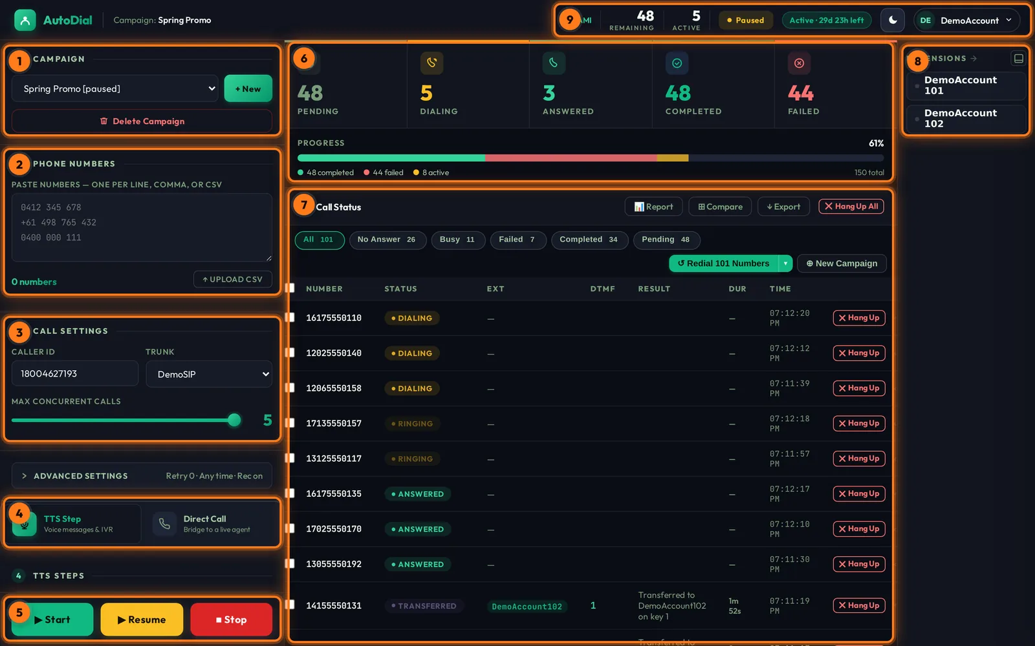The image size is (1035, 646).
Task: Show Pending 48 calls
Action: [x=666, y=240]
